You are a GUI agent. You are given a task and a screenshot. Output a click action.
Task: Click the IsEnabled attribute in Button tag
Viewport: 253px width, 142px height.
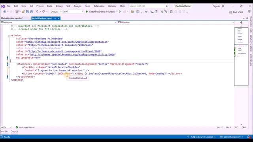[x=64, y=74]
